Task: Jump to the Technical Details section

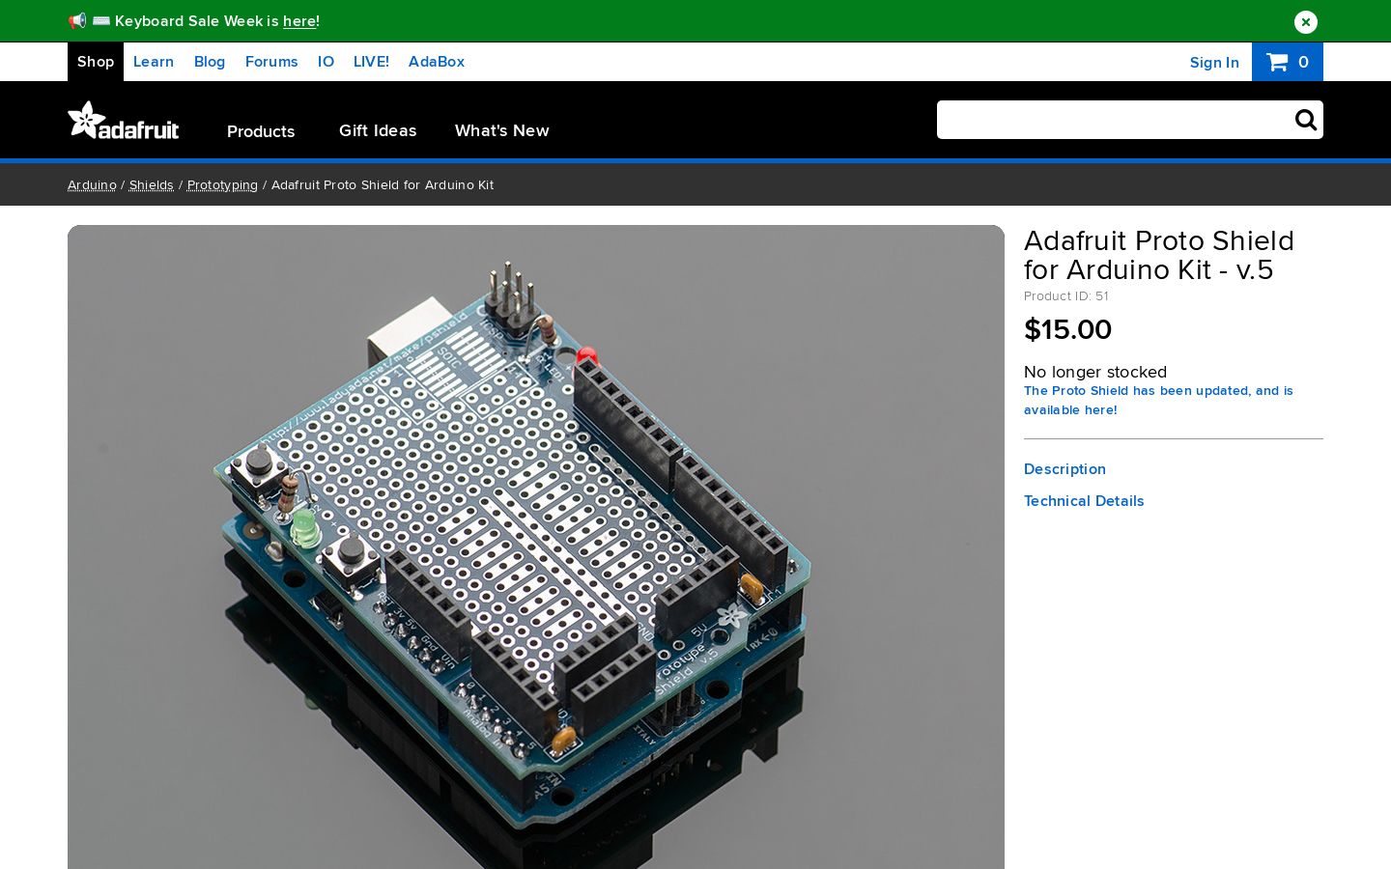Action: point(1084,501)
